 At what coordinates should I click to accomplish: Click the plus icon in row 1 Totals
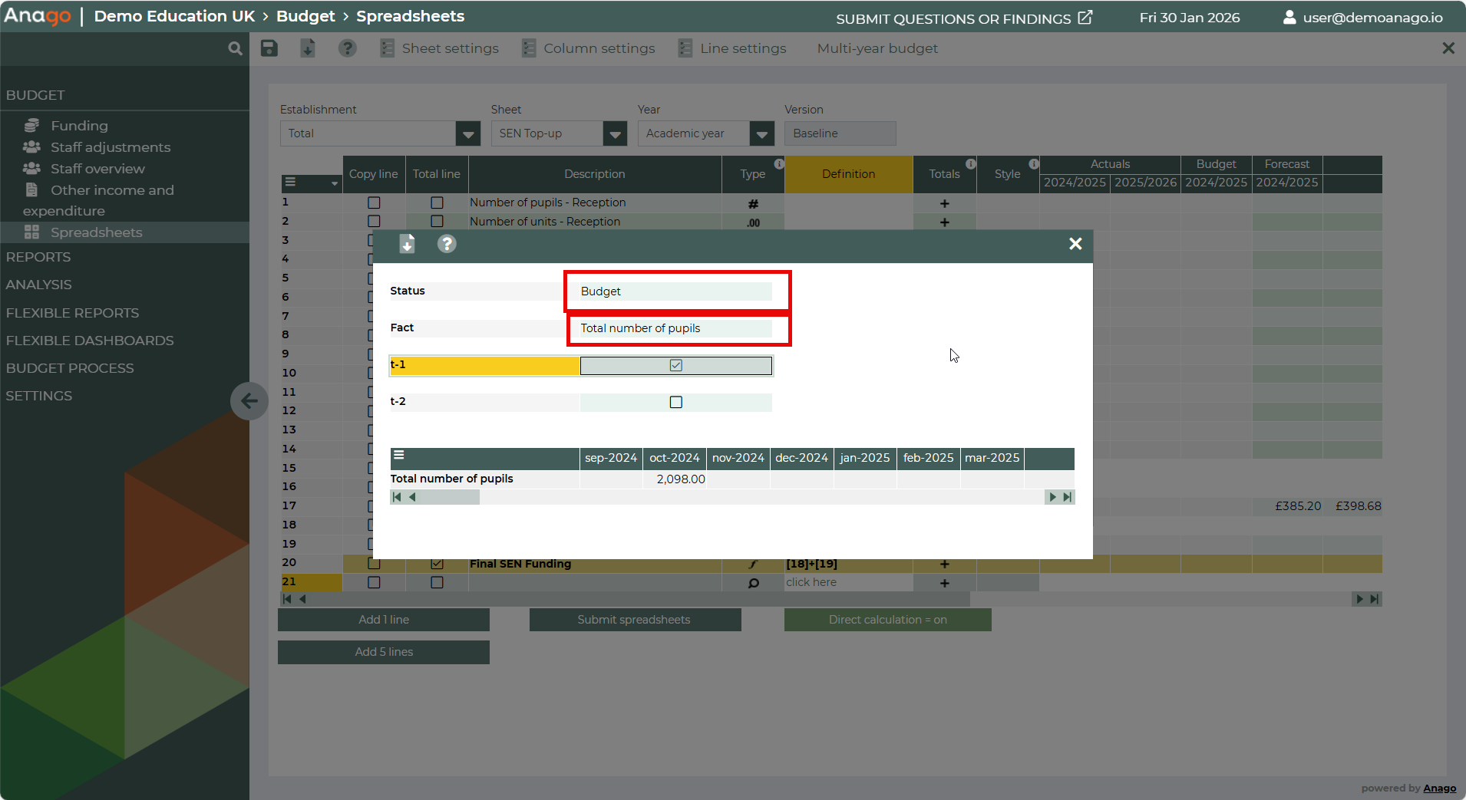(x=944, y=203)
